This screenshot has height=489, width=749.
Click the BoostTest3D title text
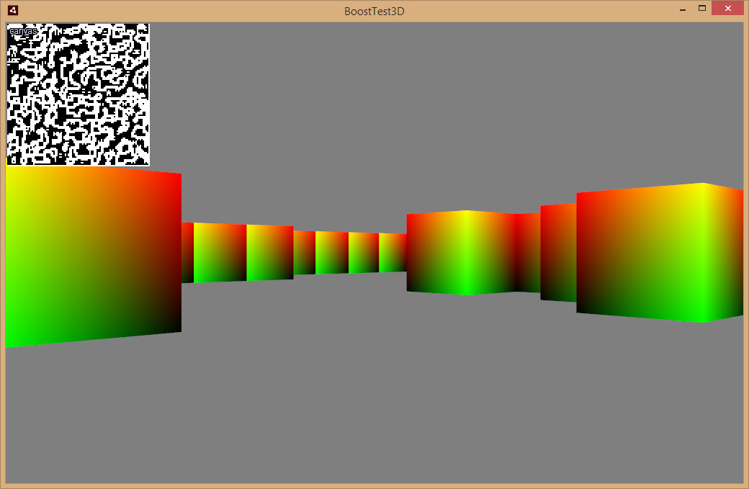click(374, 12)
